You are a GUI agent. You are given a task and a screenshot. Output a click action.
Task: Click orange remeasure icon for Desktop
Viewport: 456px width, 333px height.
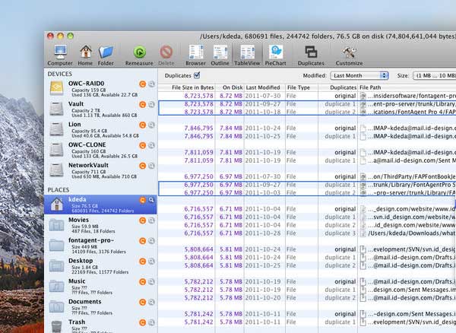pos(143,262)
